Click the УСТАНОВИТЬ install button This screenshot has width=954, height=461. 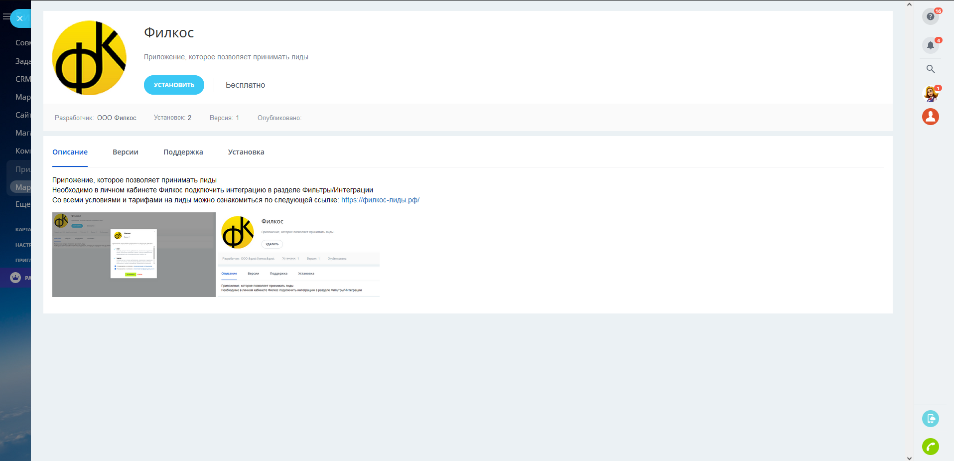point(174,85)
